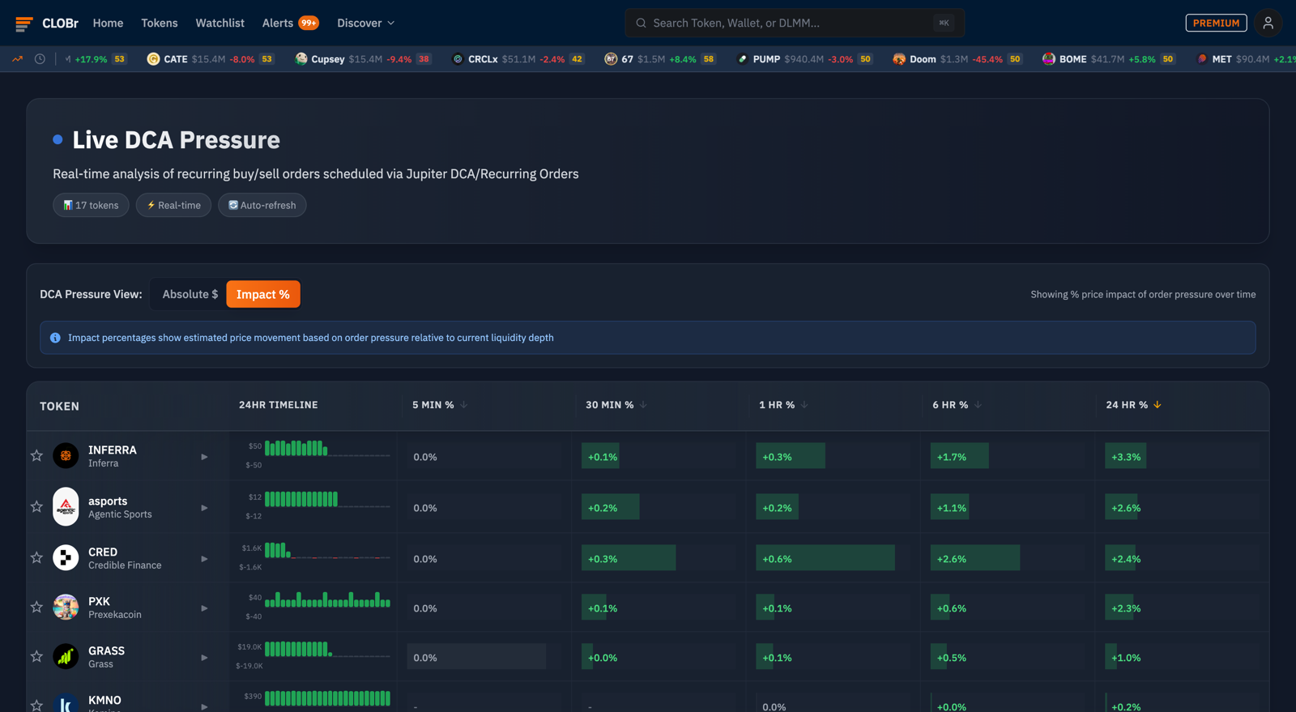Focus the Search Token, Wallet, or DLMM field
Viewport: 1296px width, 712px height.
click(x=795, y=23)
